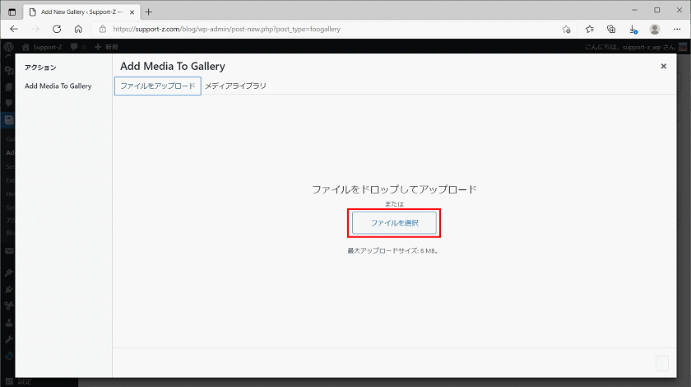This screenshot has height=387, width=691.
Task: Open a new browser tab
Action: tap(149, 12)
